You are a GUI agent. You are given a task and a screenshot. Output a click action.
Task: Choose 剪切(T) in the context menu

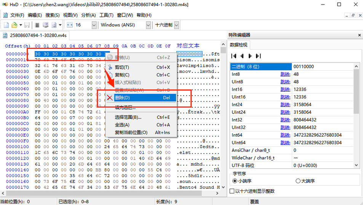tap(141, 67)
